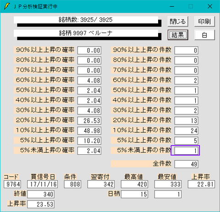Click the 90%以上上昇の確率 label
The image size is (220, 212).
(44, 50)
